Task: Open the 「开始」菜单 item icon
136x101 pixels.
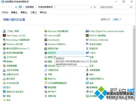Action: click(x=4, y=31)
